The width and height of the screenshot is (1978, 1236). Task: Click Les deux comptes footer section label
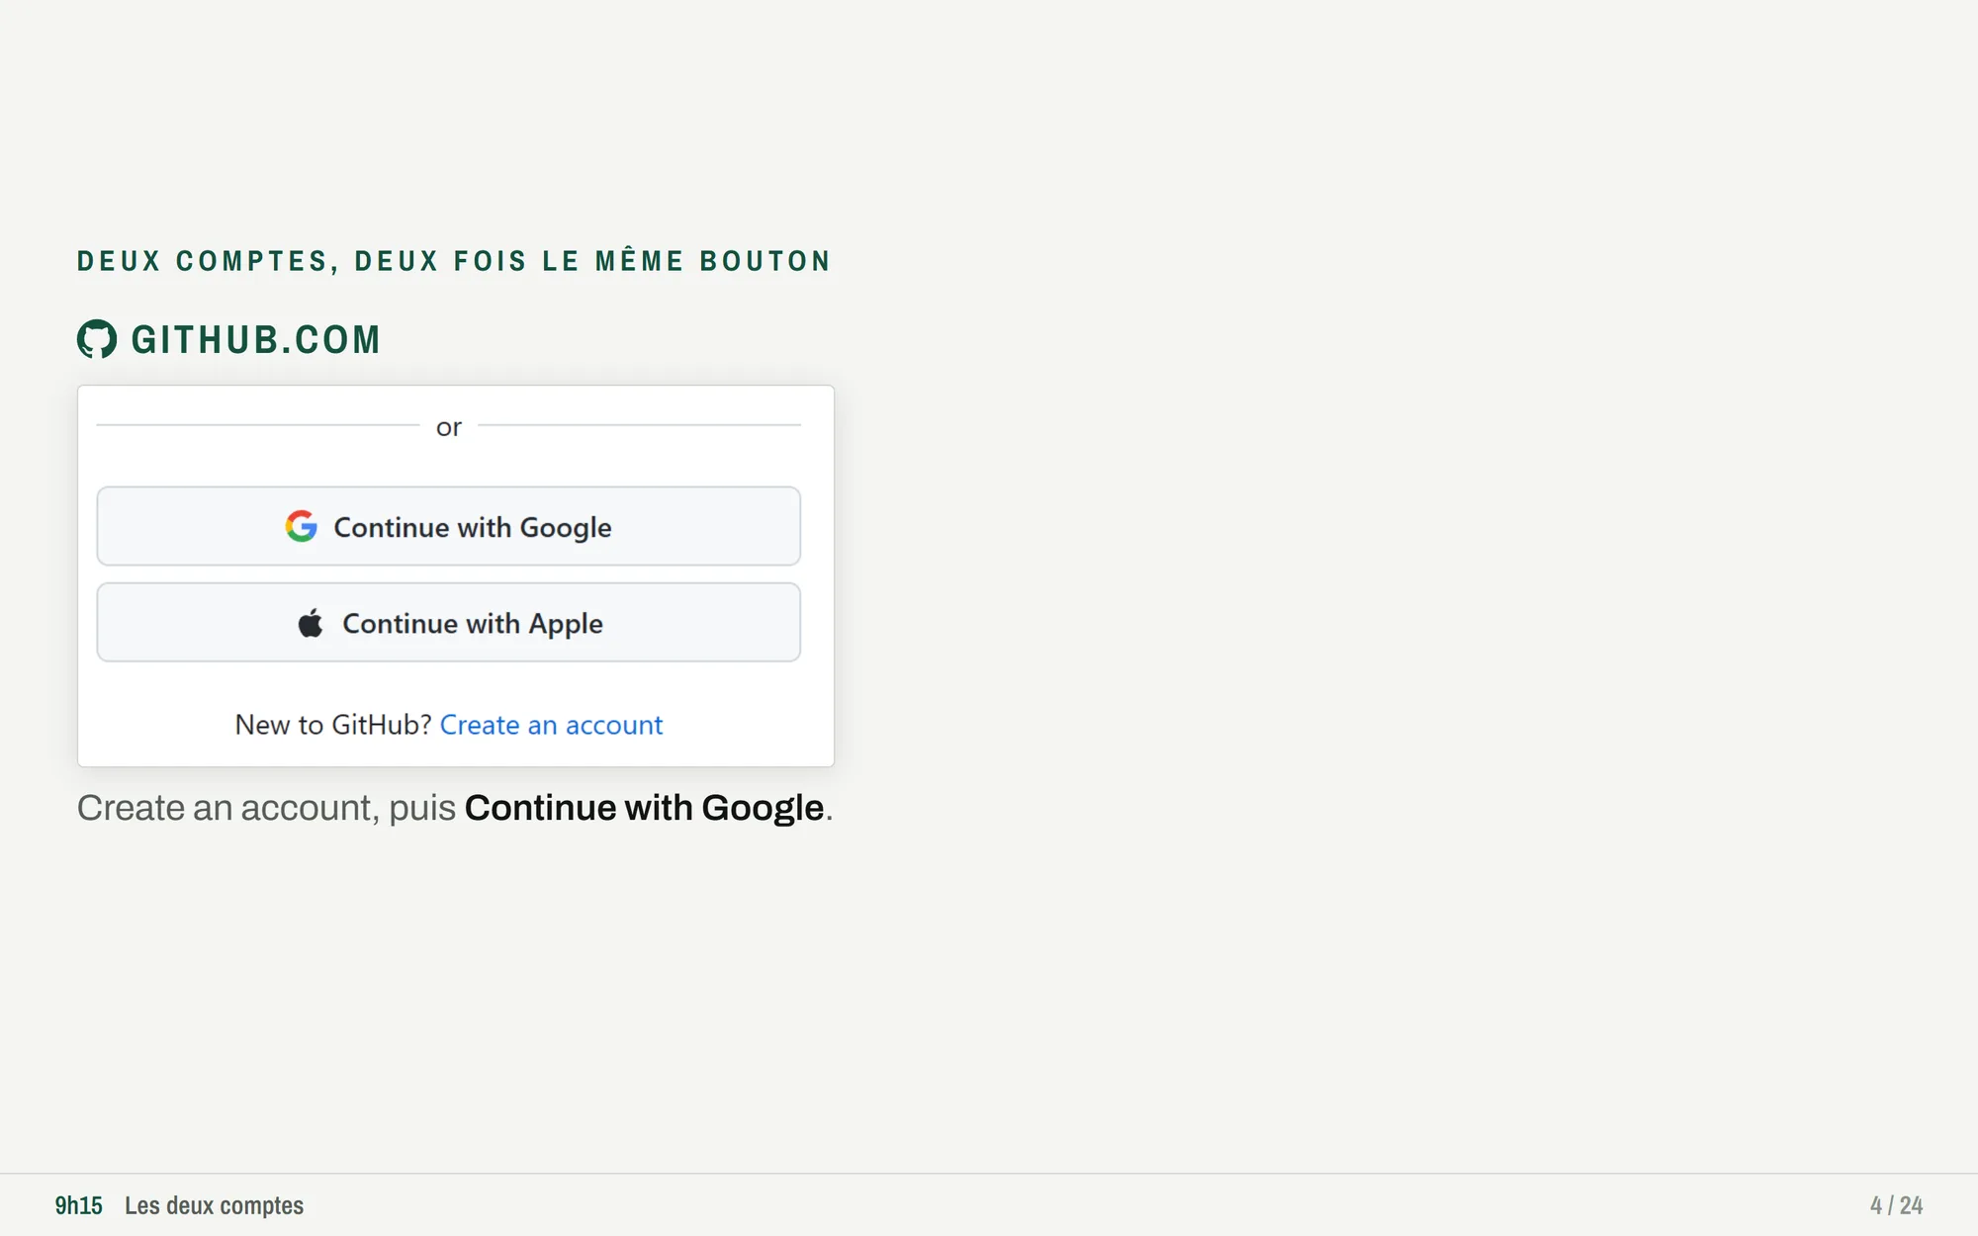[x=214, y=1205]
